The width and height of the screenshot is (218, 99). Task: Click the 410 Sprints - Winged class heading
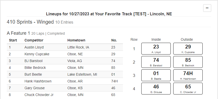point(30,22)
